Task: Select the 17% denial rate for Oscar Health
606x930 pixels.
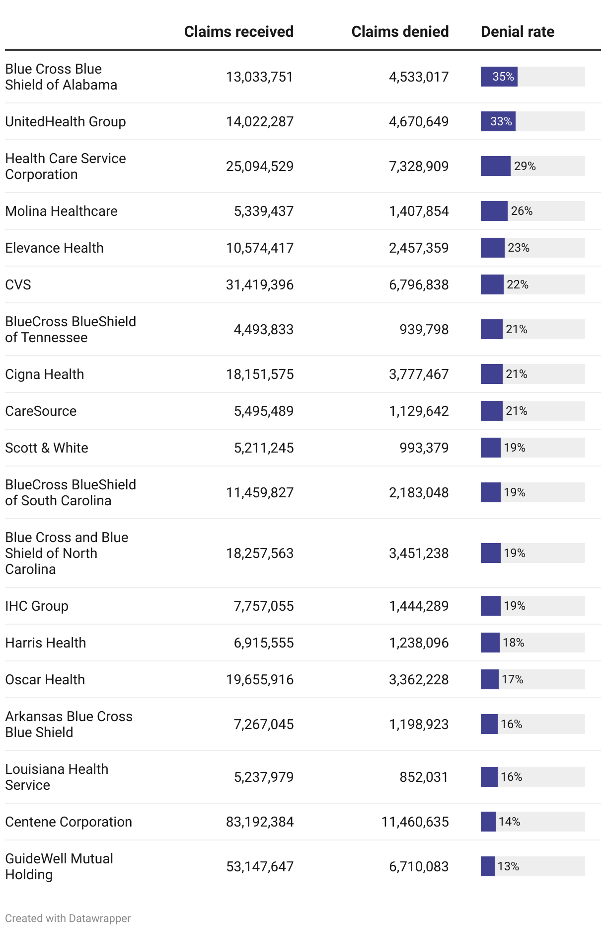Action: click(x=513, y=679)
